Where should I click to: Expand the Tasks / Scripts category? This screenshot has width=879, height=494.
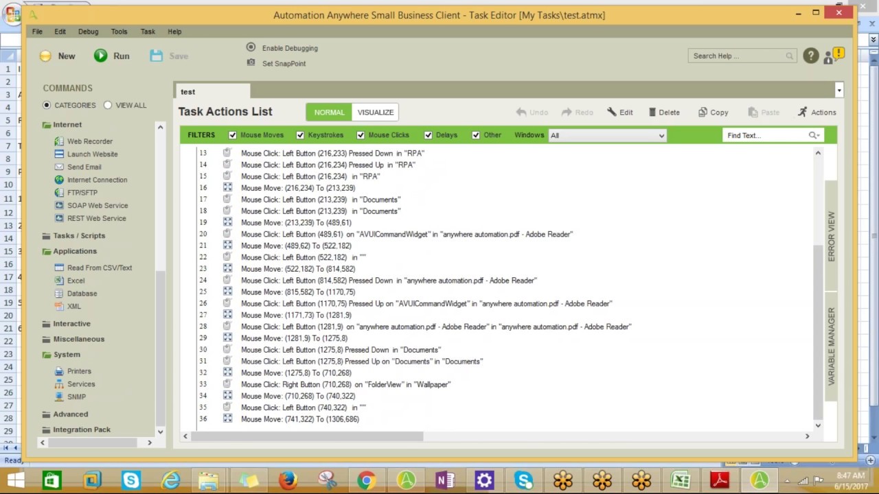coord(47,235)
